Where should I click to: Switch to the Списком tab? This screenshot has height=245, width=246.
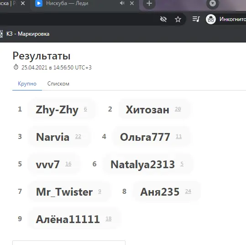(x=58, y=84)
